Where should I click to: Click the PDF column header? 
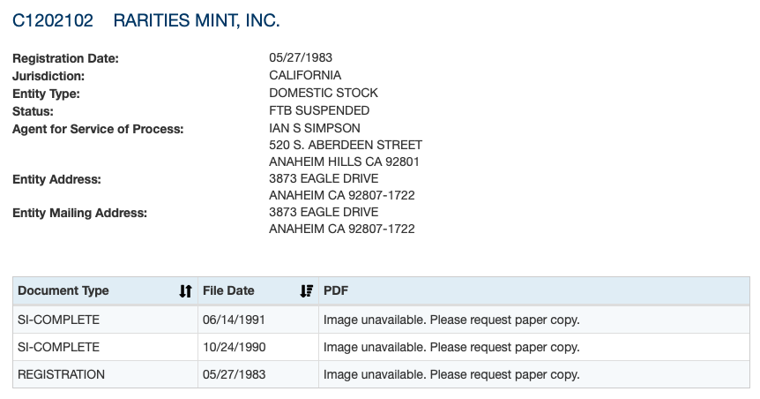coord(336,291)
